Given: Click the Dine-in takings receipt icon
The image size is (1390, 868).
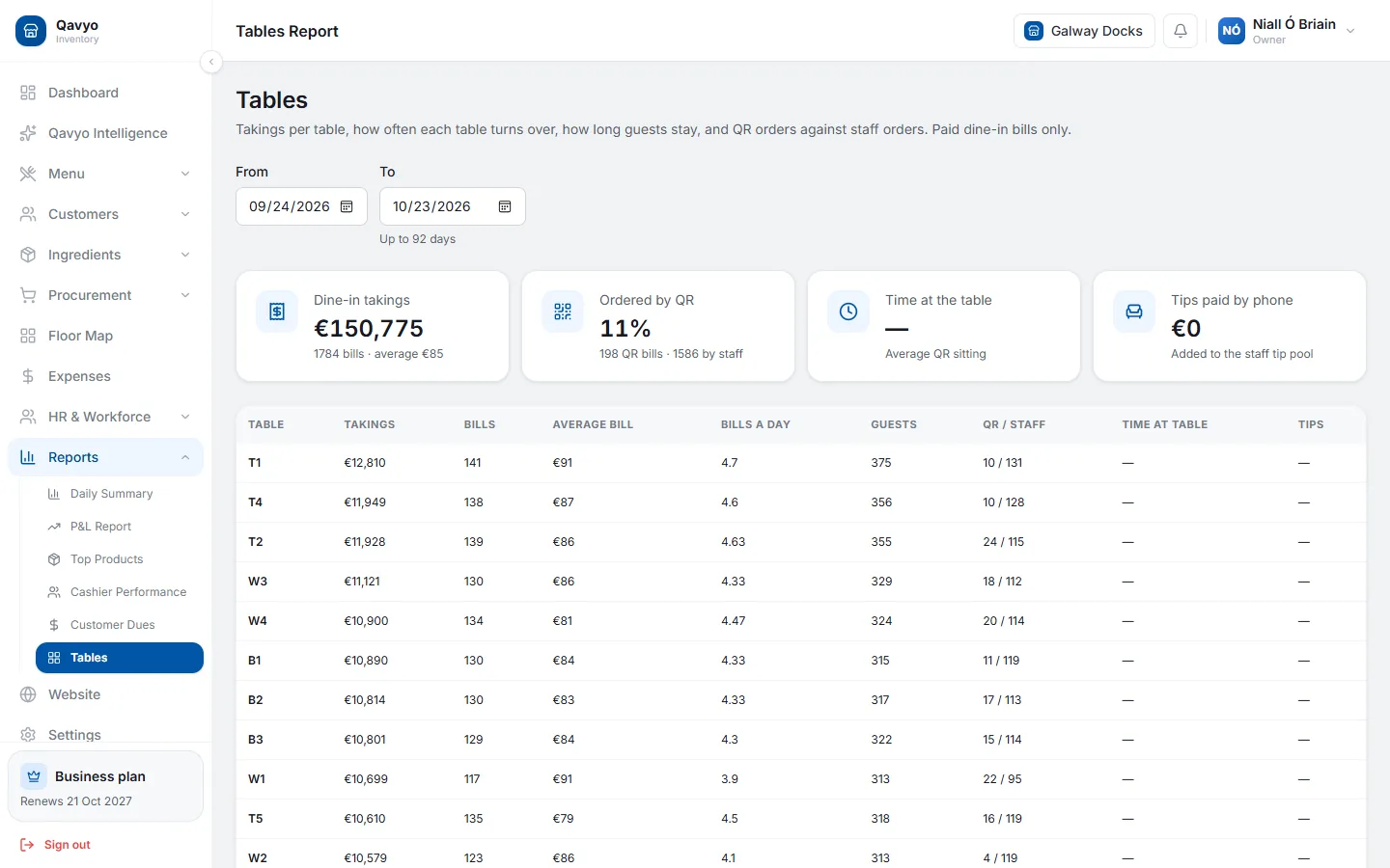Looking at the screenshot, I should (x=277, y=312).
